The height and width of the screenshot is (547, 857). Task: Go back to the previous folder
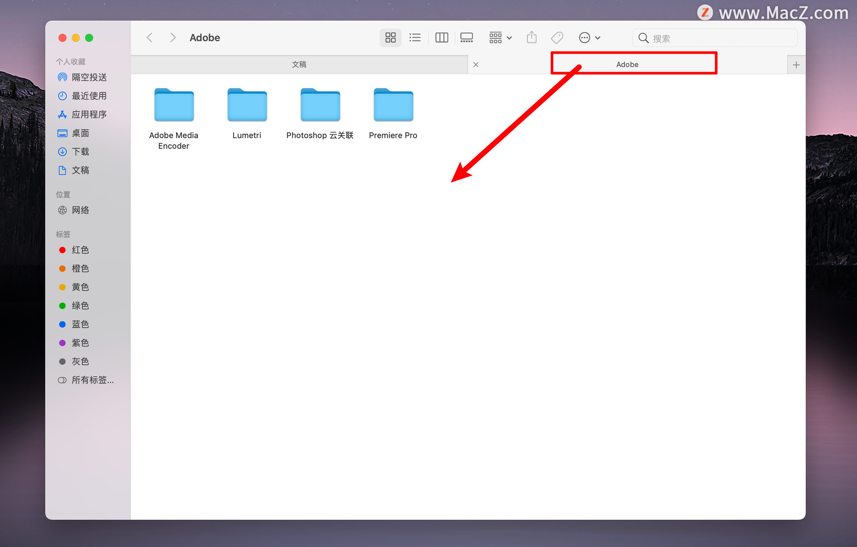coord(150,38)
